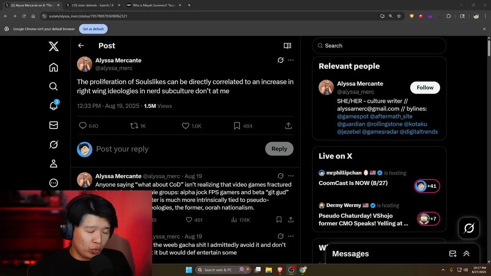Open the X logo home link
The height and width of the screenshot is (276, 491).
(x=54, y=46)
